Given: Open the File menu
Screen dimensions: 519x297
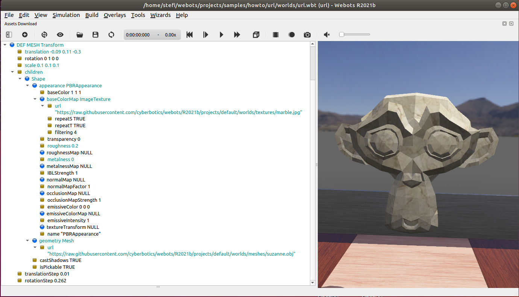Looking at the screenshot, I should 9,15.
